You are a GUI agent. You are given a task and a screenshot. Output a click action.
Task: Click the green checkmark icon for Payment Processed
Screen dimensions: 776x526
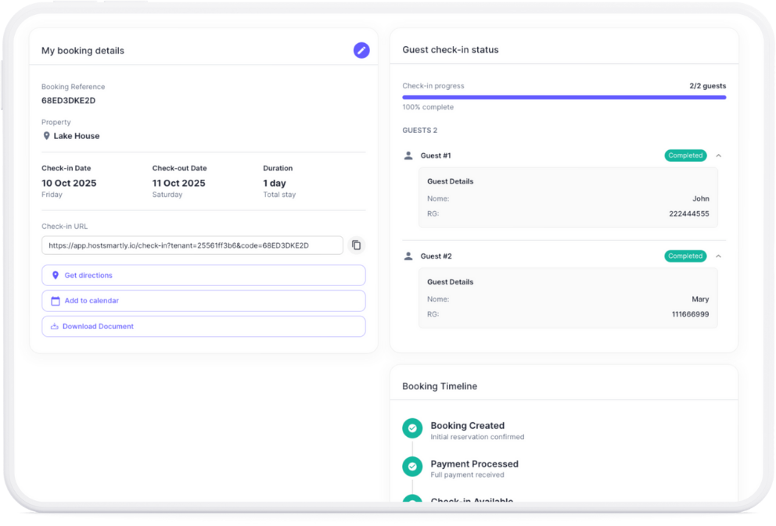412,466
